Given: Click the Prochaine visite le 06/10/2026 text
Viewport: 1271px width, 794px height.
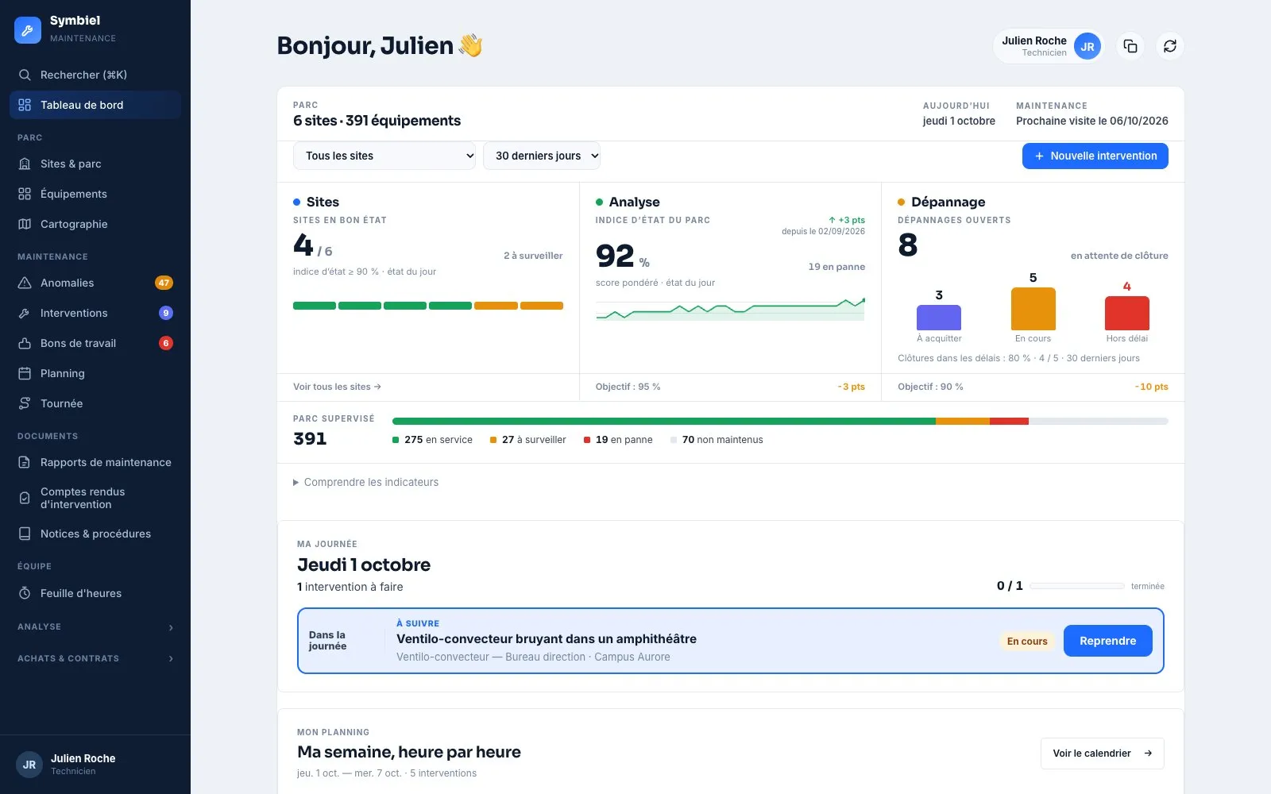Looking at the screenshot, I should (1092, 121).
